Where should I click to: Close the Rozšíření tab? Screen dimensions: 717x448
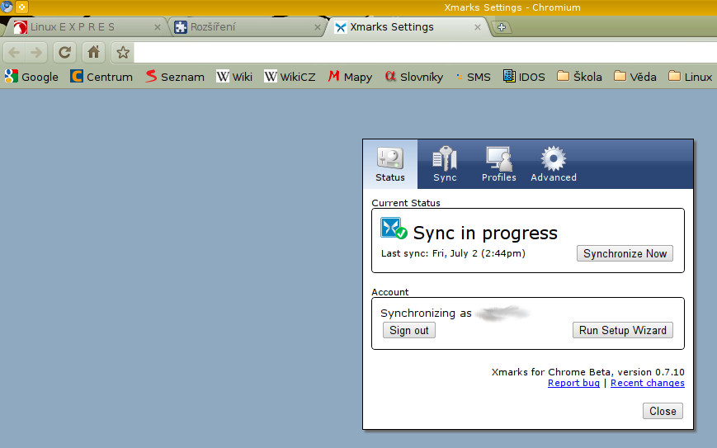click(x=318, y=27)
